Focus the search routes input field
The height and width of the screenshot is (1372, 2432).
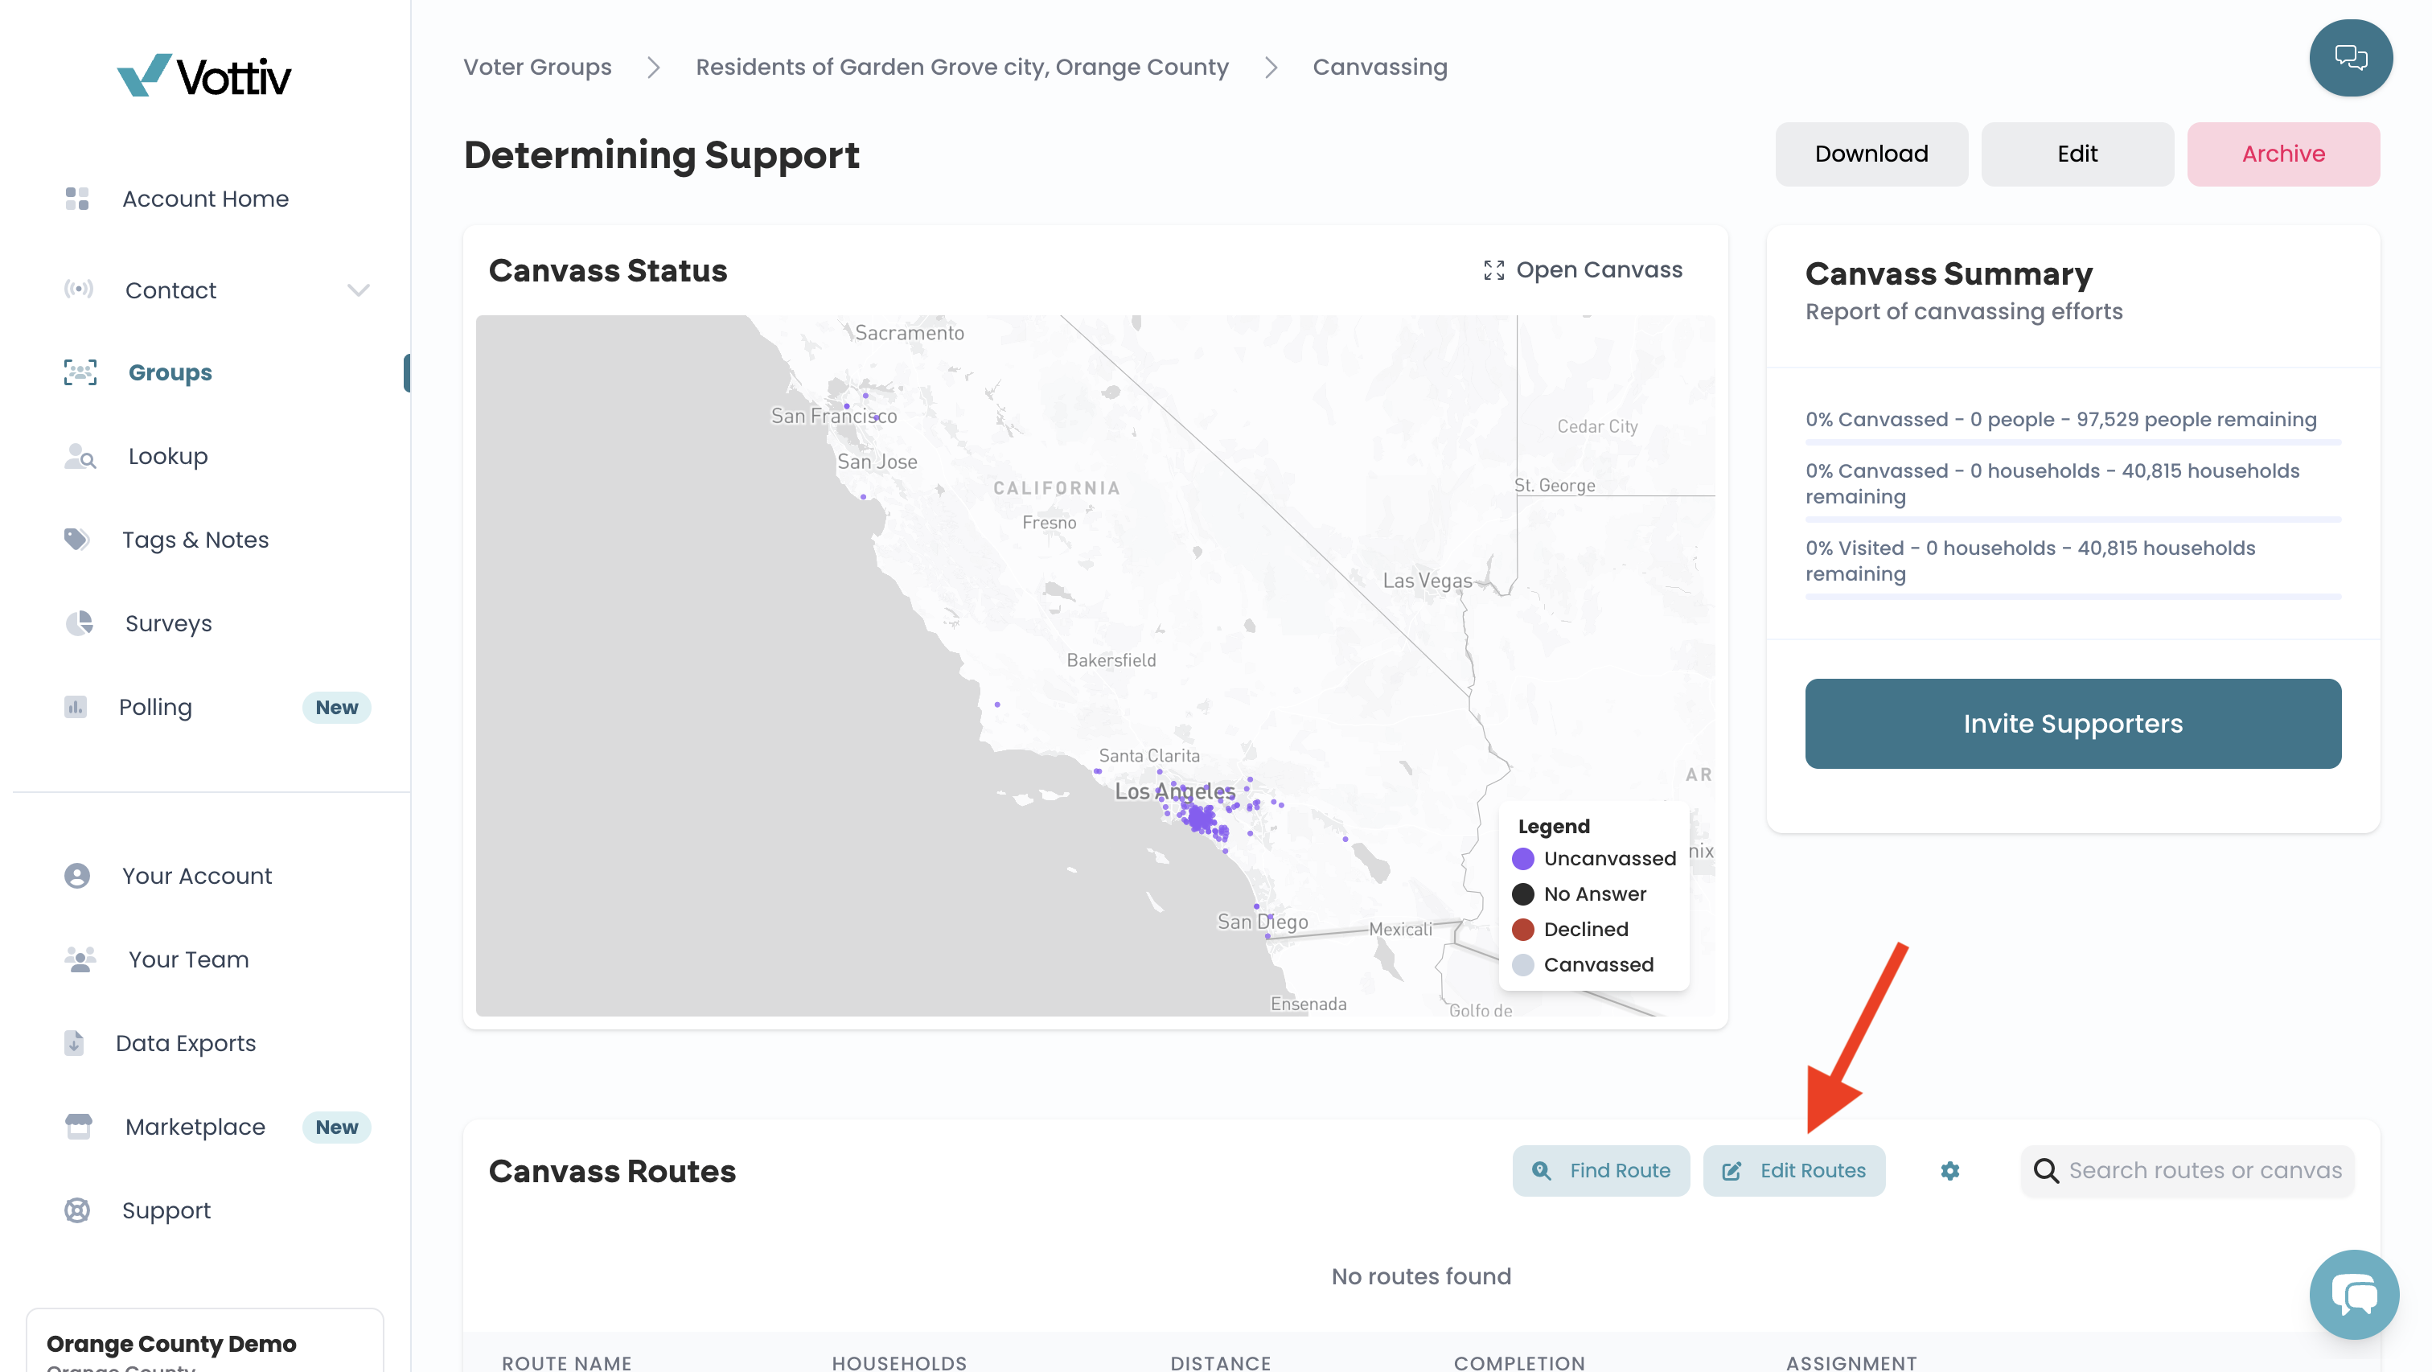(2187, 1171)
